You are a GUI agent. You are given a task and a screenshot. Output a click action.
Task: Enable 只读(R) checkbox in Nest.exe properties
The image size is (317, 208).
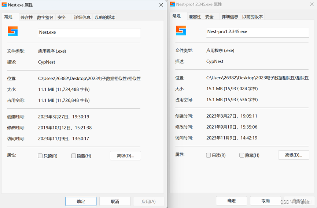point(40,156)
